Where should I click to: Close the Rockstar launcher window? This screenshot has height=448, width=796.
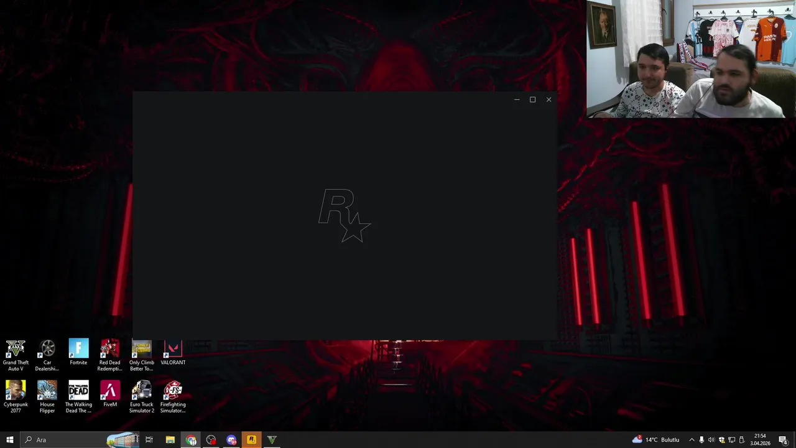(548, 100)
